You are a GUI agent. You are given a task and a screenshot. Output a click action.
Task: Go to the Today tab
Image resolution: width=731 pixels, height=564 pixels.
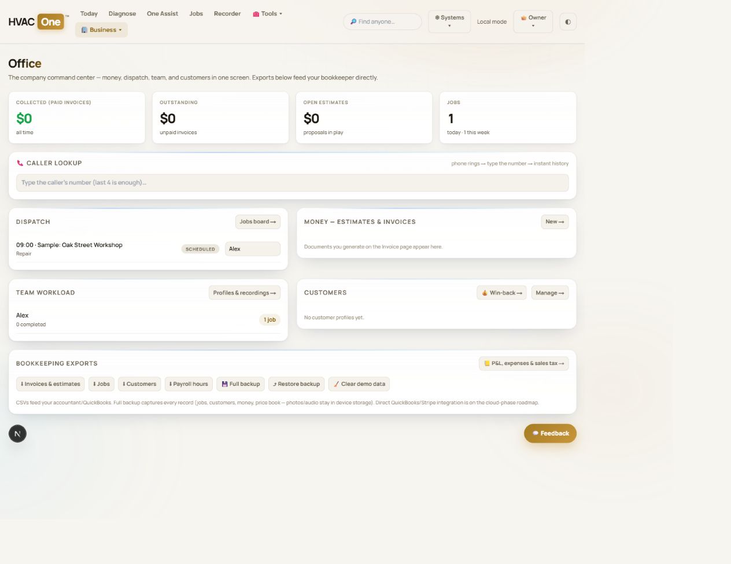89,14
